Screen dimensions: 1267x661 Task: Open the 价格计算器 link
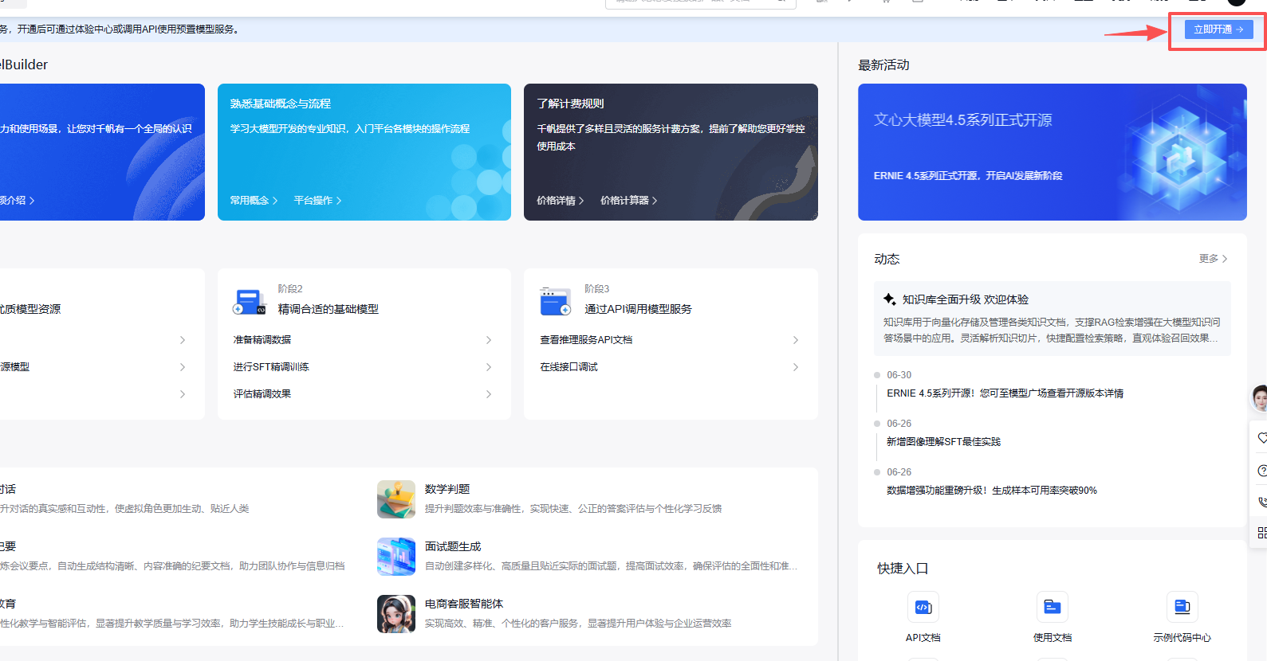[x=628, y=201]
